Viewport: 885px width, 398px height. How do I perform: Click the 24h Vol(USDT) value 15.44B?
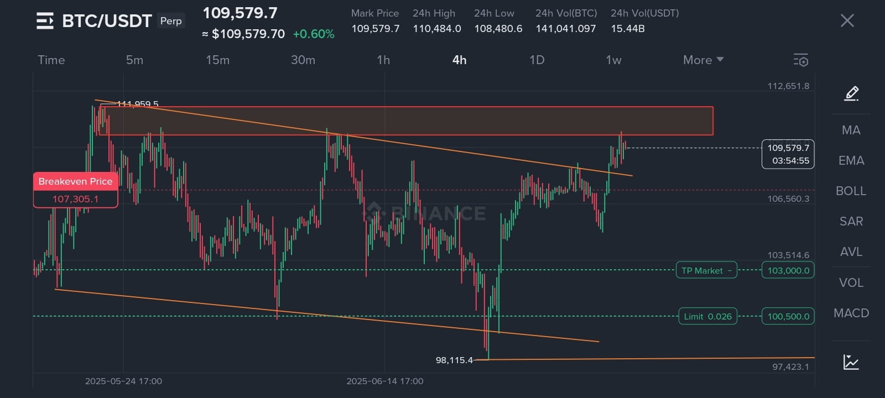(628, 28)
